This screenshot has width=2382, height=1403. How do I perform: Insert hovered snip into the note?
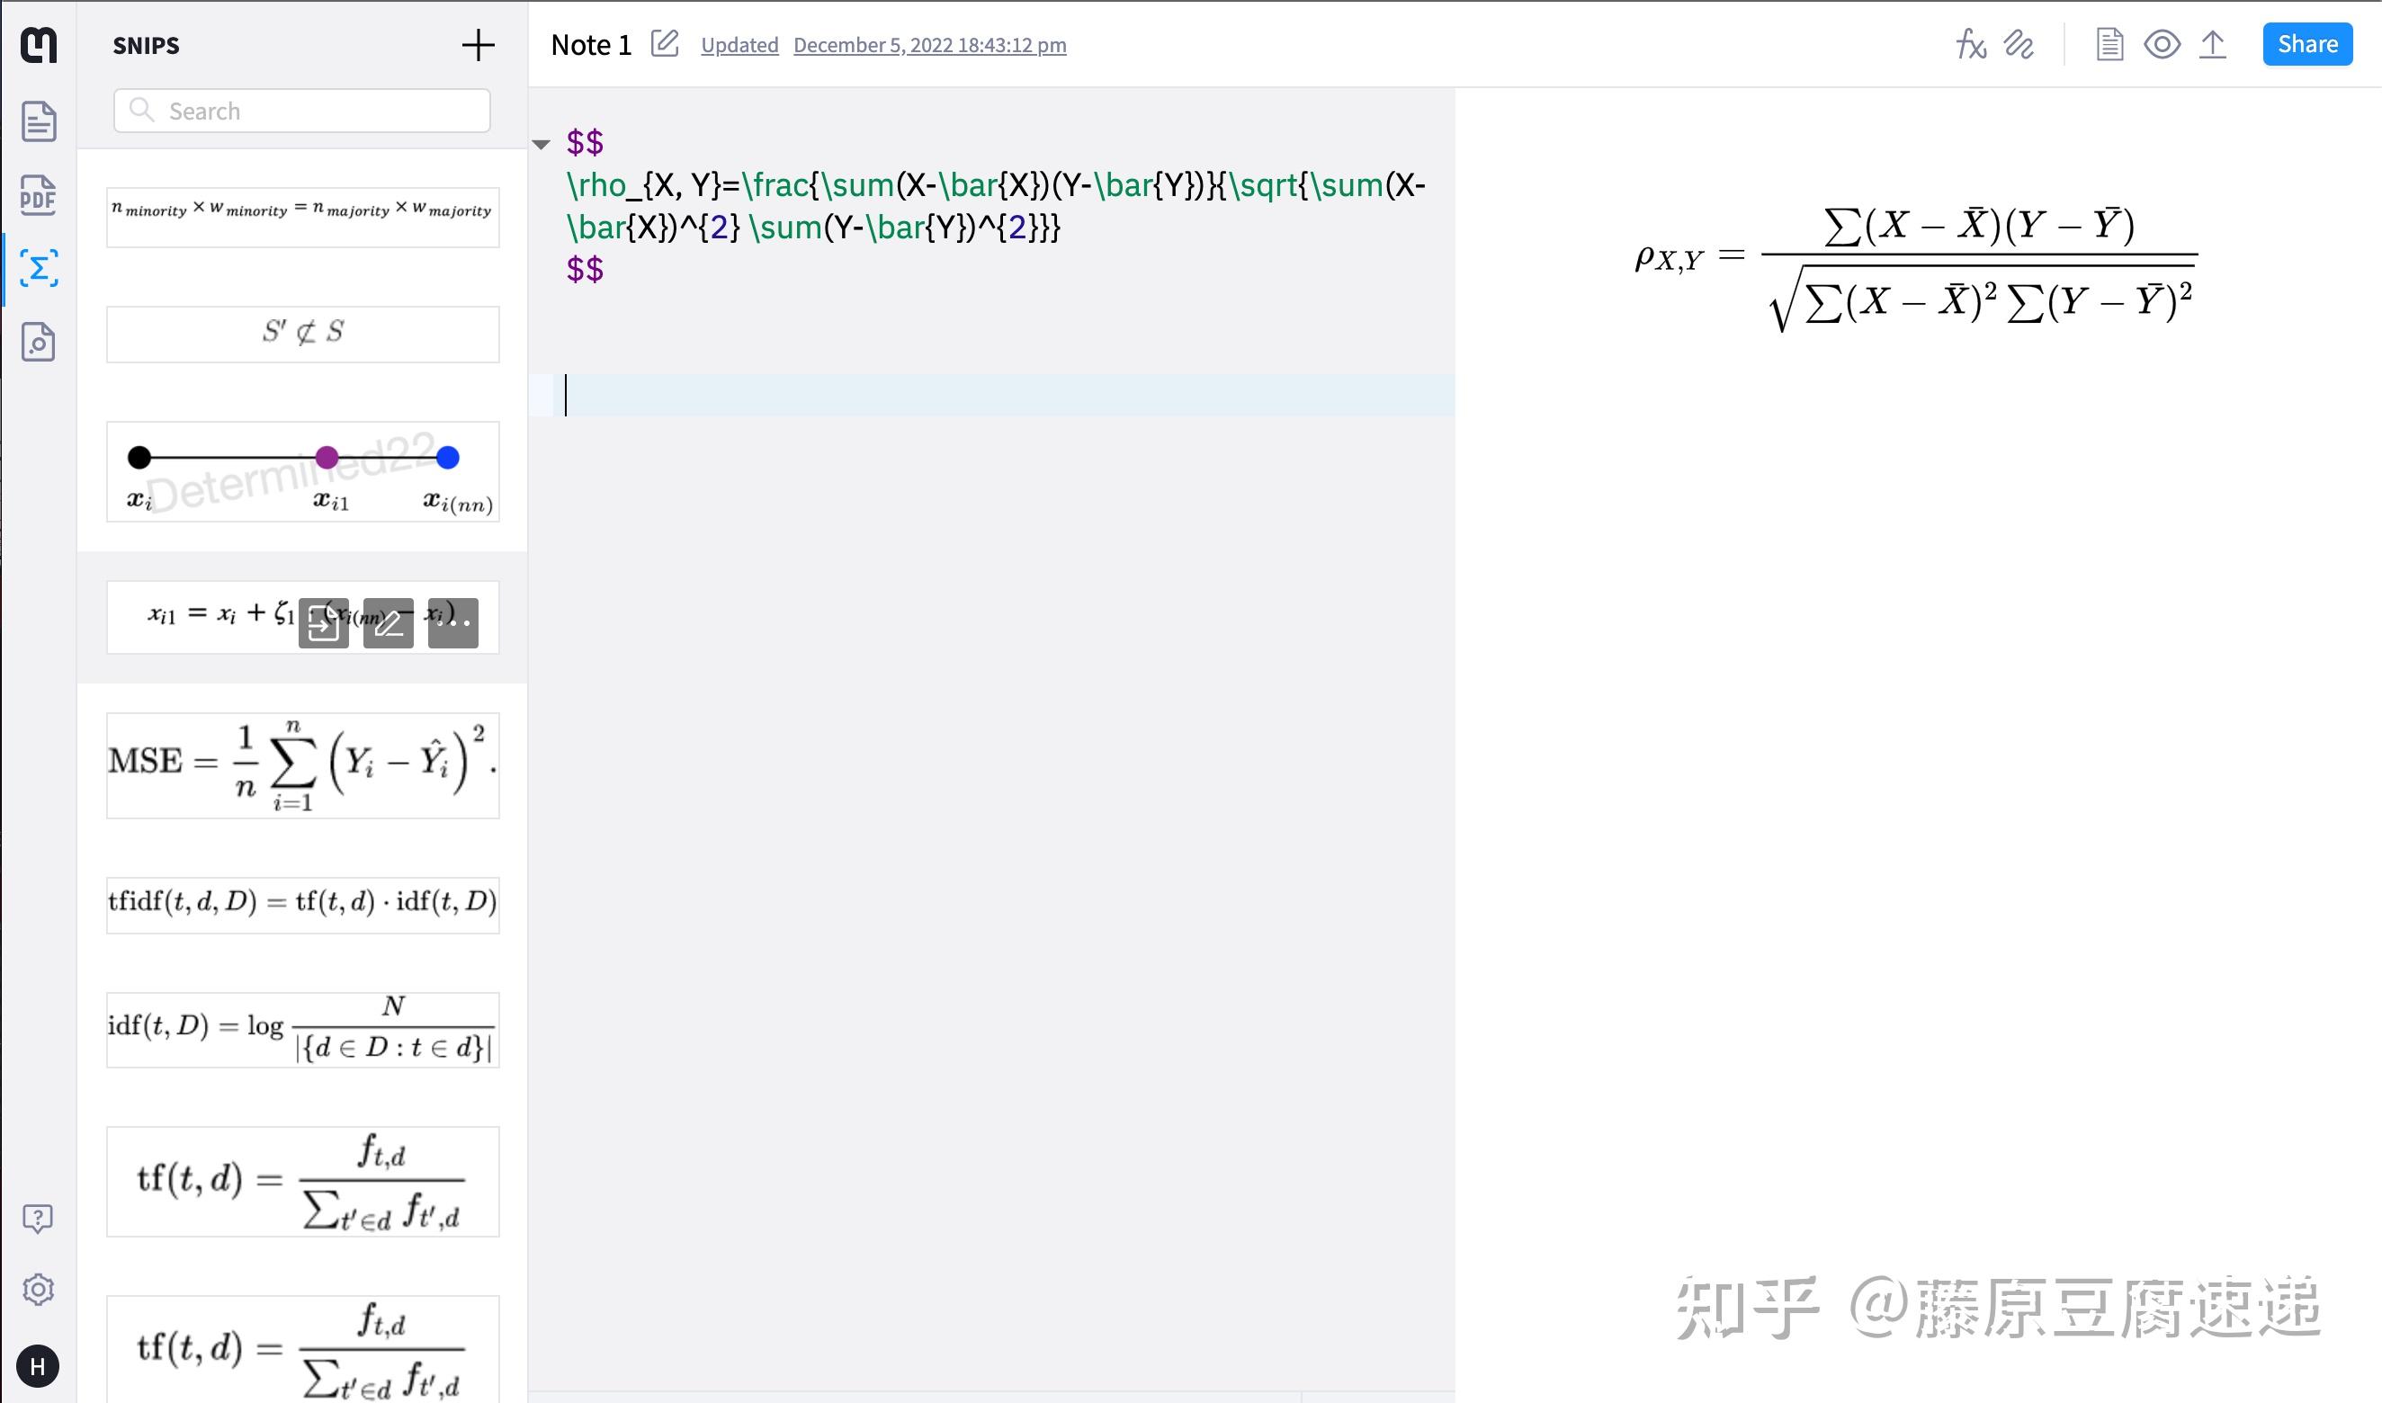pos(324,623)
